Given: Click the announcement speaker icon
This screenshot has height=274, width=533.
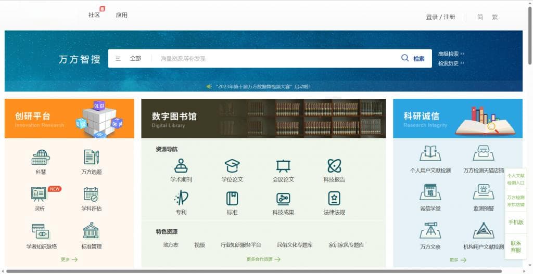Looking at the screenshot, I should tap(209, 87).
